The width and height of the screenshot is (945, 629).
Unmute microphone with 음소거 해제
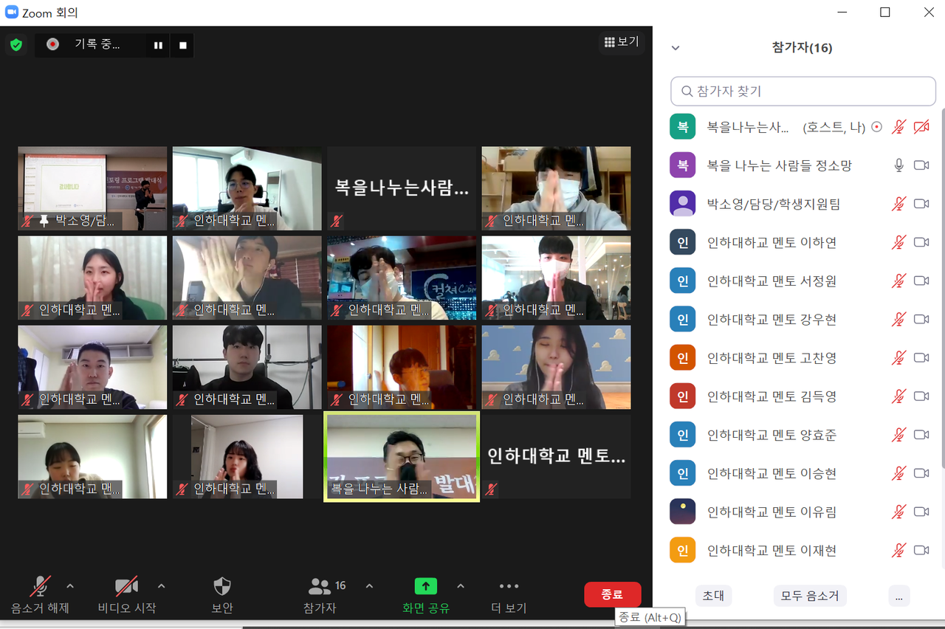(40, 595)
